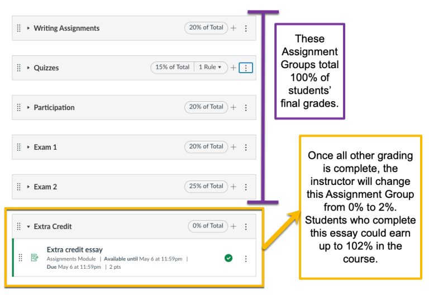
Task: Expand the Participation group arrow
Action: [x=28, y=107]
